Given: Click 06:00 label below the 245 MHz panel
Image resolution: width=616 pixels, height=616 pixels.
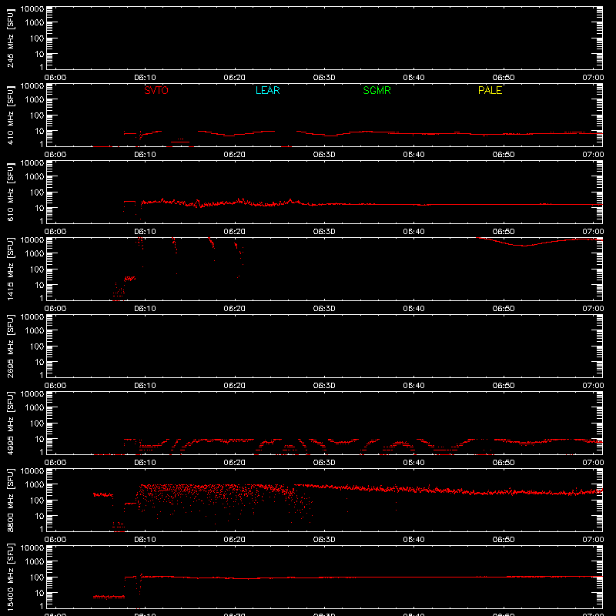Looking at the screenshot, I should pos(55,78).
